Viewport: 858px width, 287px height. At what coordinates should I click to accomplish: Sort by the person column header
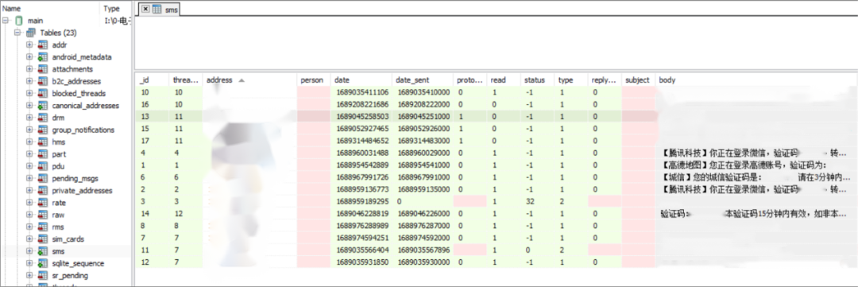314,80
